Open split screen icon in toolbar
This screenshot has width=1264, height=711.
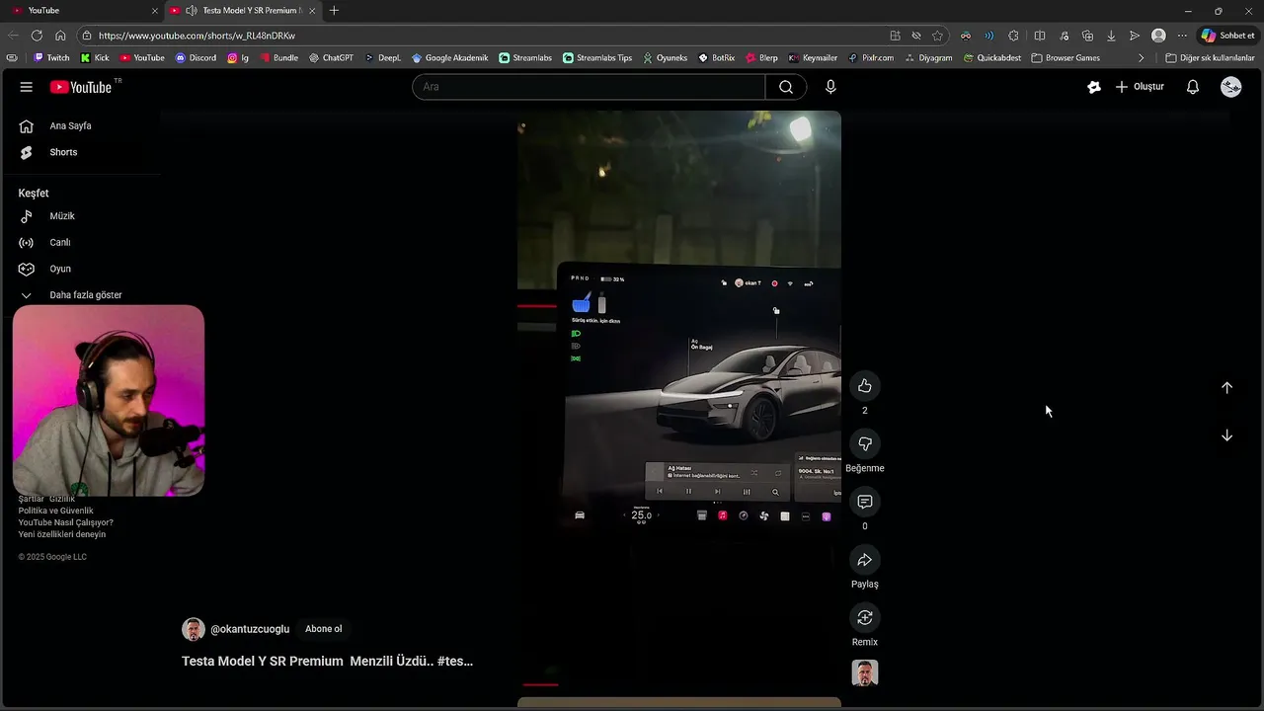click(1039, 36)
